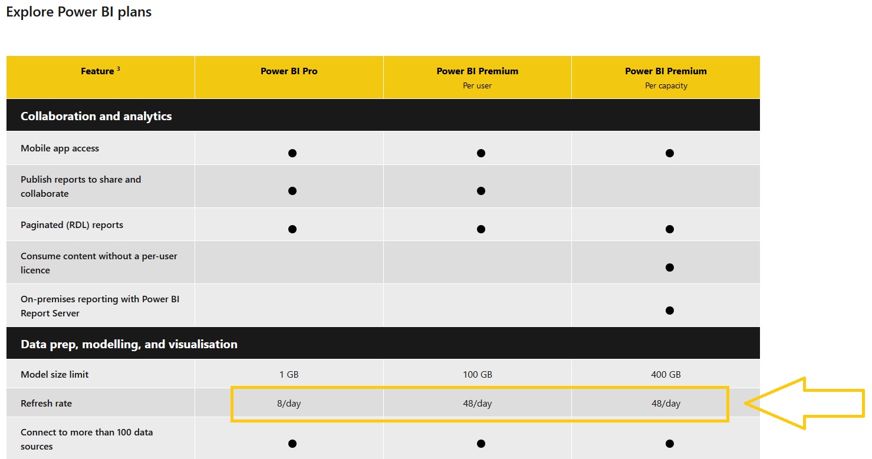Select the Power BI Pro column header
The width and height of the screenshot is (872, 459).
289,71
